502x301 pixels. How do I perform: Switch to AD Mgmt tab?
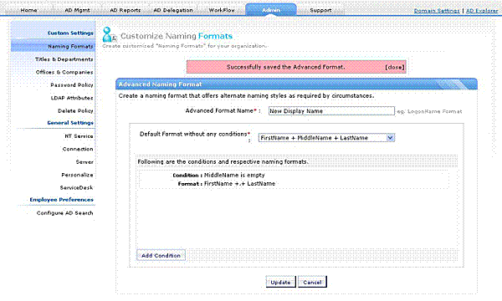(x=77, y=10)
